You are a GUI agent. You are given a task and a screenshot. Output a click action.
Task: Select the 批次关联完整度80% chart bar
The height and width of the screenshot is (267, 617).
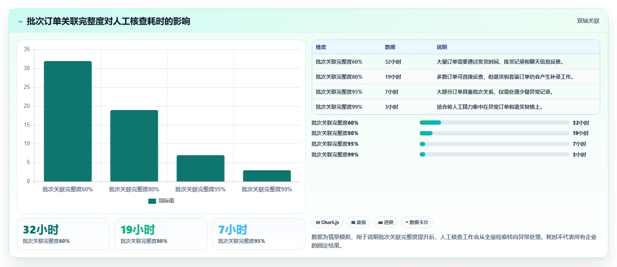134,146
